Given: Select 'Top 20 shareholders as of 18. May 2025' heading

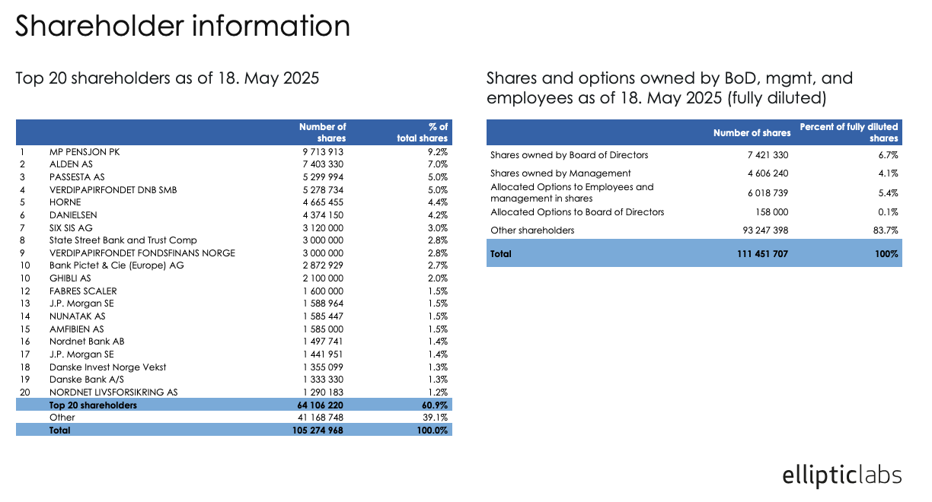Looking at the screenshot, I should click(x=168, y=78).
